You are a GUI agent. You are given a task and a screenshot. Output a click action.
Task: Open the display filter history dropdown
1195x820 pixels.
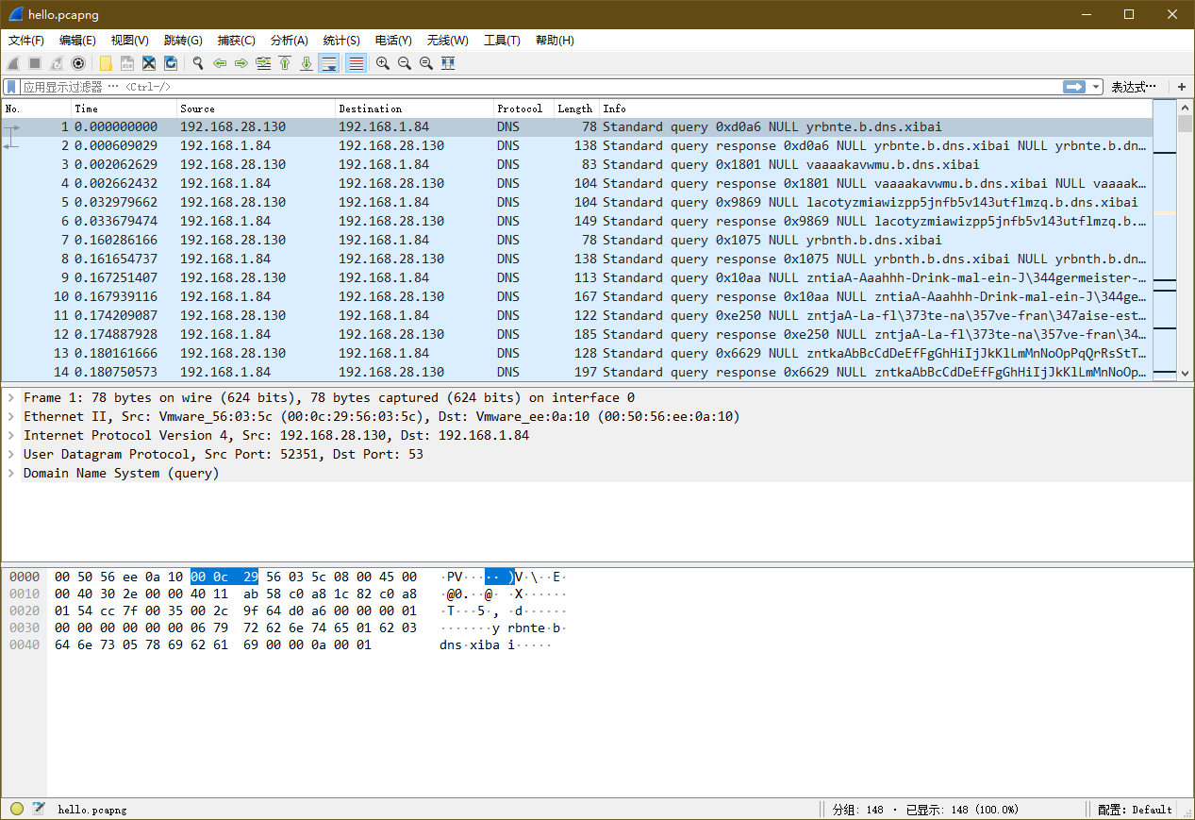[x=1096, y=87]
